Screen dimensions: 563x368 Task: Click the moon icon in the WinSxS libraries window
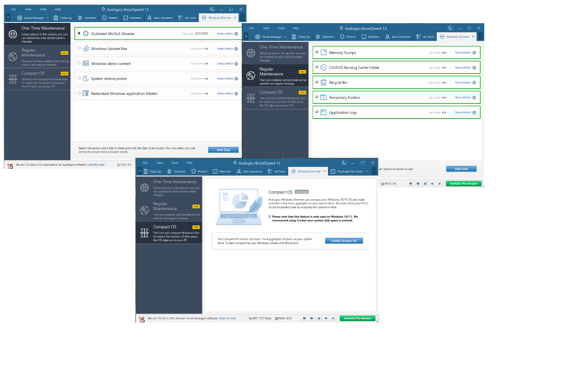(212, 9)
